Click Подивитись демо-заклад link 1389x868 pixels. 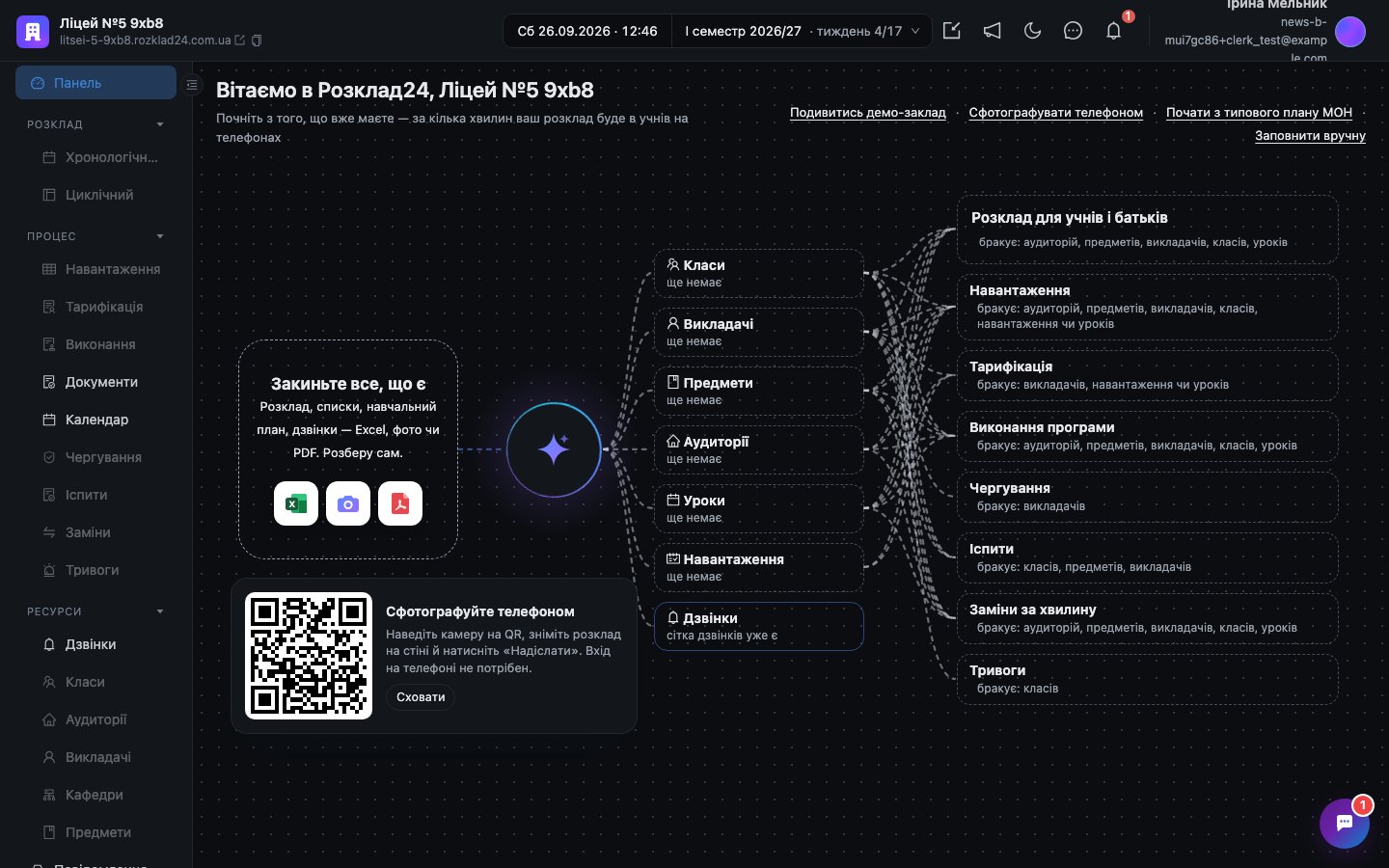[x=868, y=113]
